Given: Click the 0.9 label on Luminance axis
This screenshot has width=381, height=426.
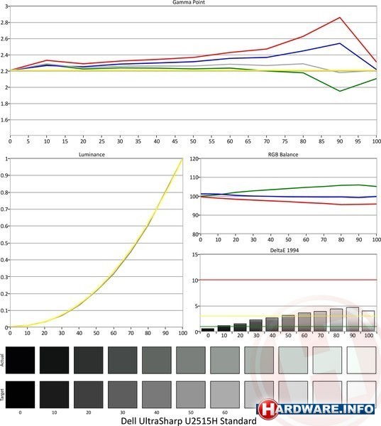Looking at the screenshot, I should coord(5,175).
